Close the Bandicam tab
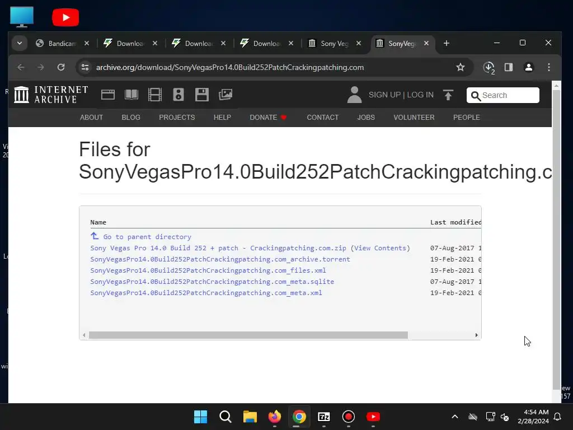 [x=87, y=43]
